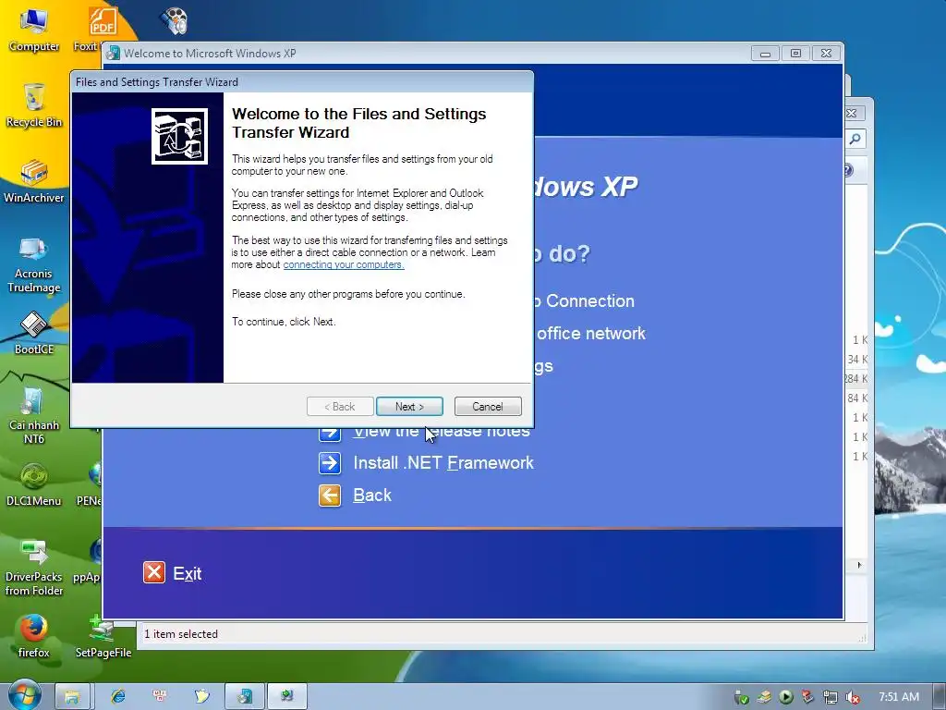The width and height of the screenshot is (946, 710).
Task: Click the orange Back arrow icon
Action: [x=330, y=496]
